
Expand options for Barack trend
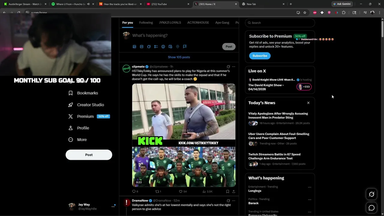(310, 199)
